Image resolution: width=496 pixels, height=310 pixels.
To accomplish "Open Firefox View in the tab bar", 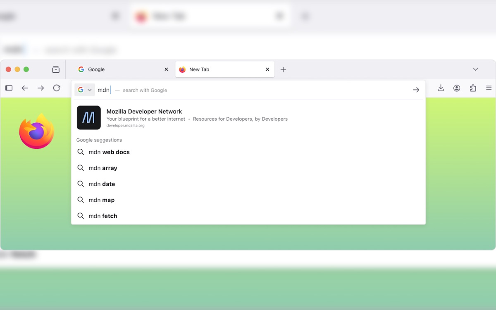I will coord(56,69).
